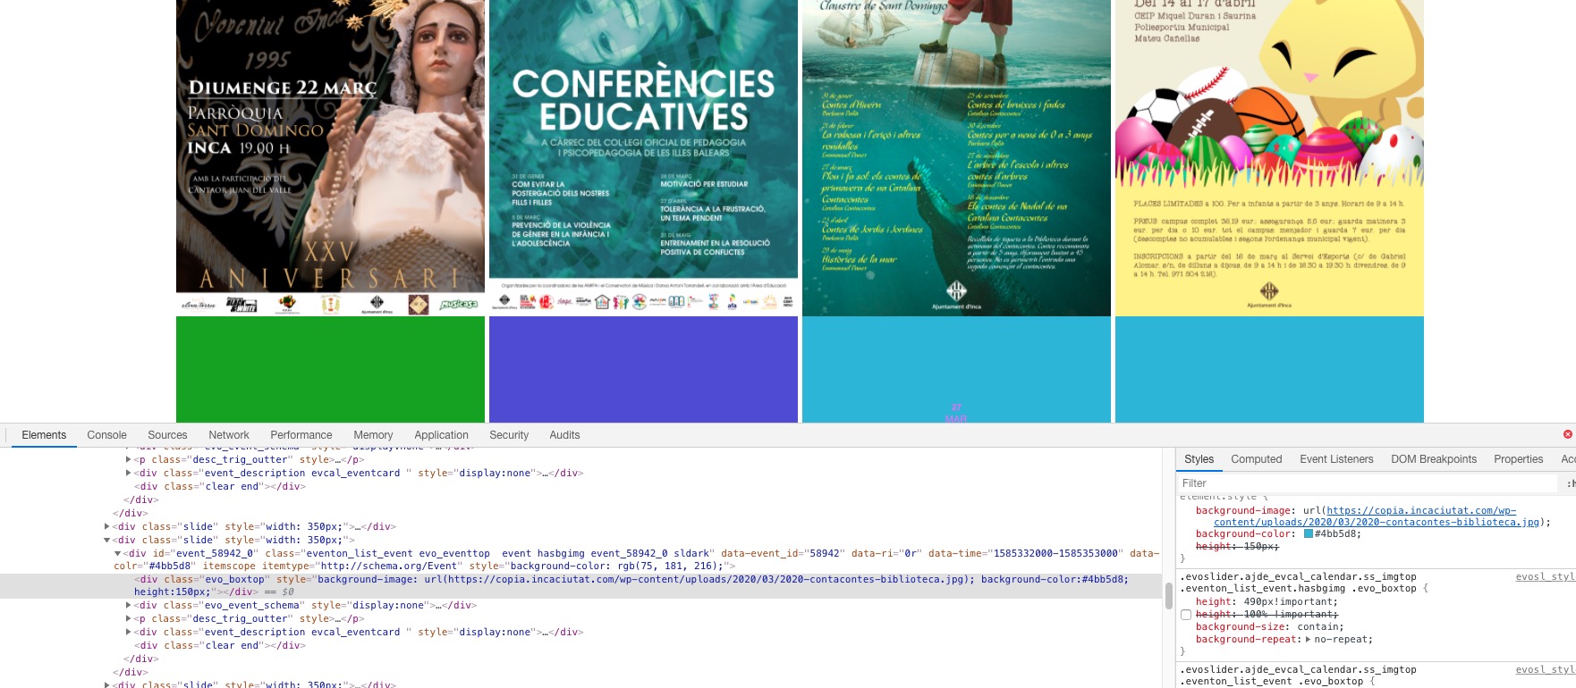Image resolution: width=1576 pixels, height=688 pixels.
Task: Show the Computed styles tab
Action: pyautogui.click(x=1256, y=459)
